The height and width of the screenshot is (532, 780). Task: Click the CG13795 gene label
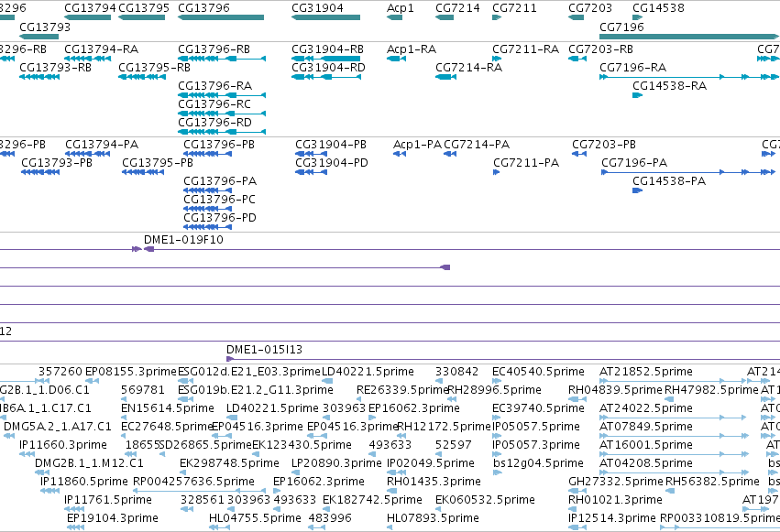pos(144,8)
